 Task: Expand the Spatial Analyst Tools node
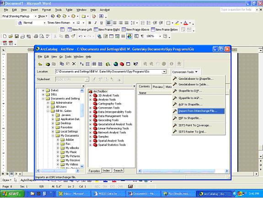click(x=91, y=141)
